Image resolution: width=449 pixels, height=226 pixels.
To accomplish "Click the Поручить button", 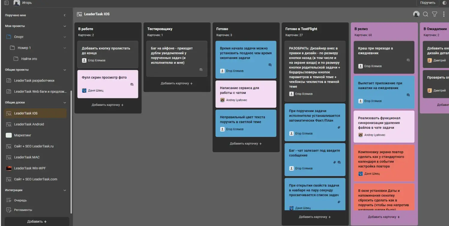I will tap(427, 3).
